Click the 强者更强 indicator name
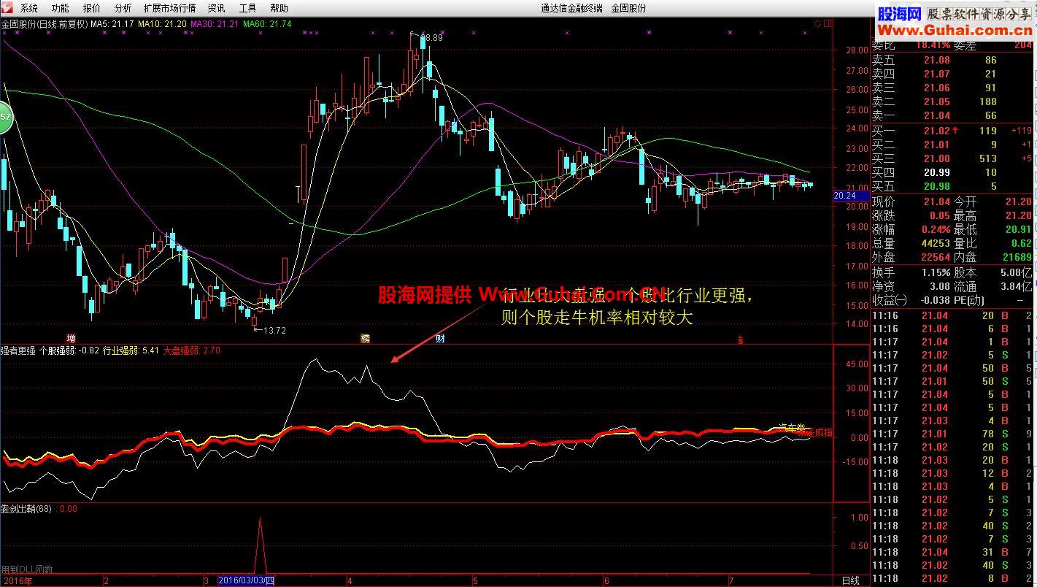The height and width of the screenshot is (587, 1037). tap(18, 350)
